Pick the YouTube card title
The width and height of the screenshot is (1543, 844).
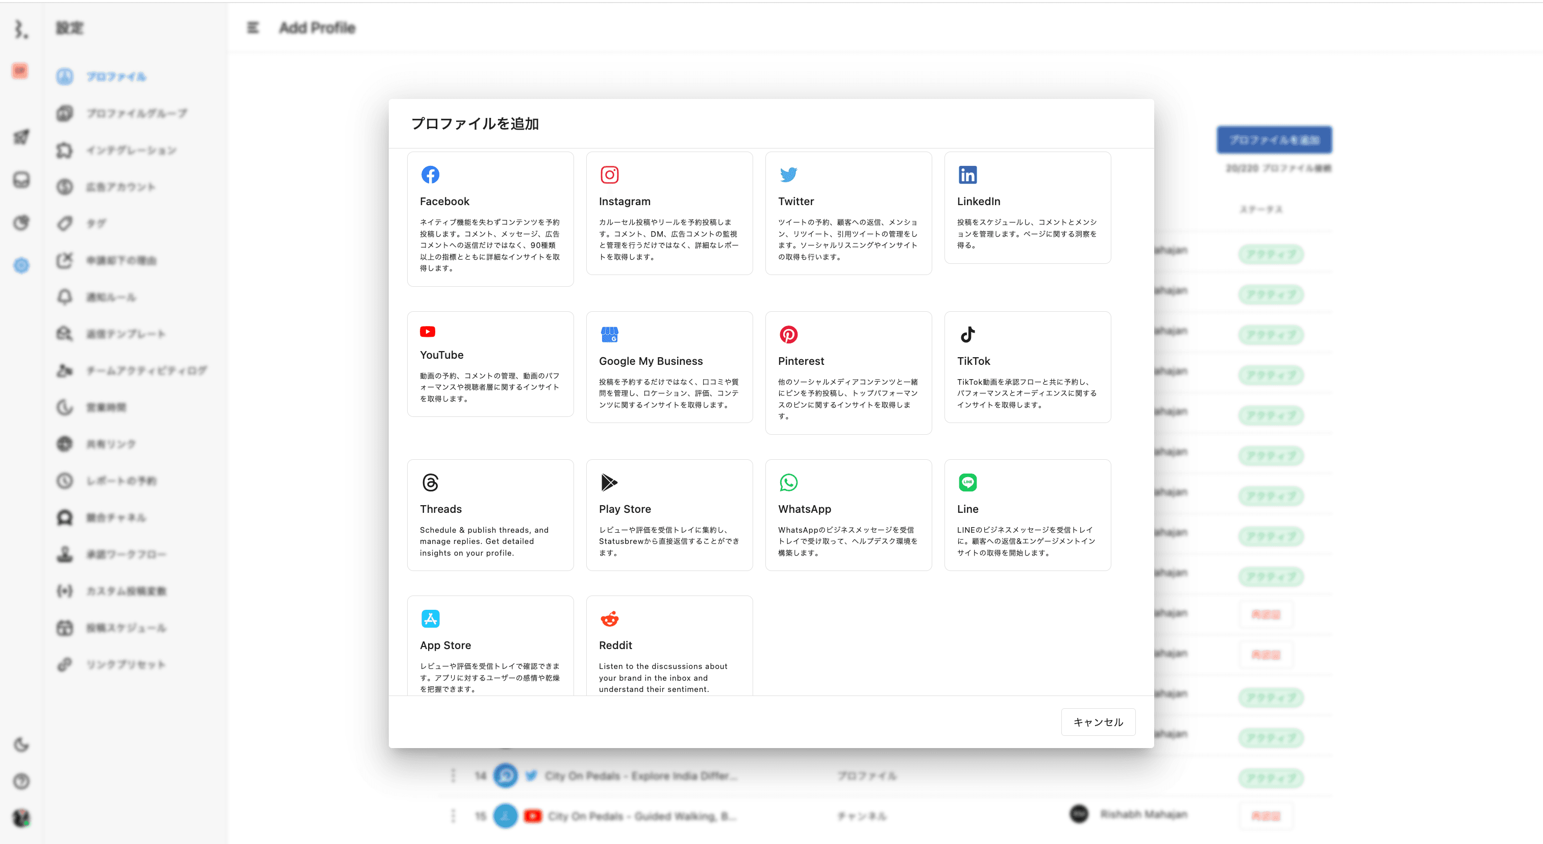click(x=441, y=355)
